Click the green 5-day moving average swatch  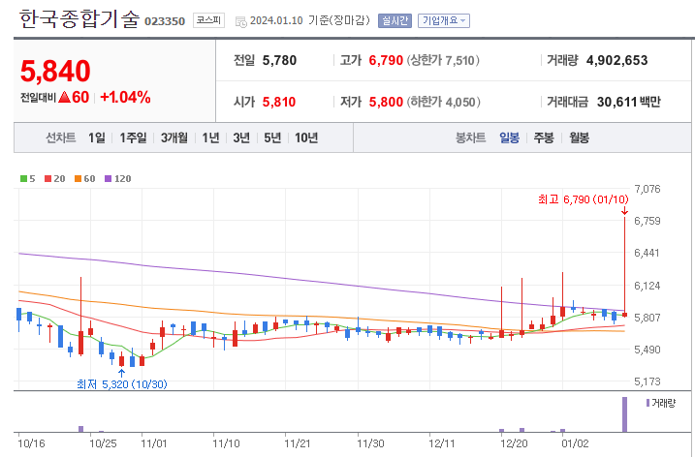pyautogui.click(x=24, y=178)
